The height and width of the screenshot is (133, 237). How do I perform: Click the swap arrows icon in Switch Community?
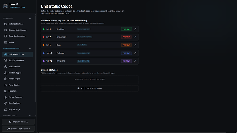pyautogui.click(x=8, y=129)
